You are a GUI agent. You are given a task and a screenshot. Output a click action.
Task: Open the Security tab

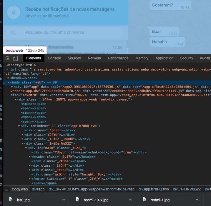point(187,58)
